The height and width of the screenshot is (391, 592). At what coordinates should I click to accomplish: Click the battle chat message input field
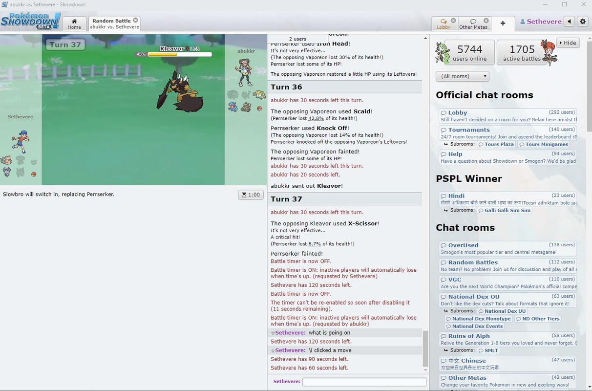[364, 382]
